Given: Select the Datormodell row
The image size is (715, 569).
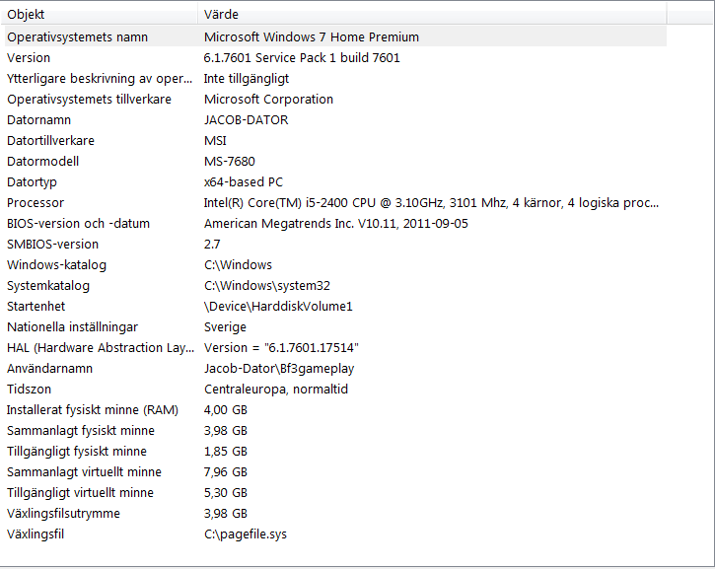Looking at the screenshot, I should [42, 161].
